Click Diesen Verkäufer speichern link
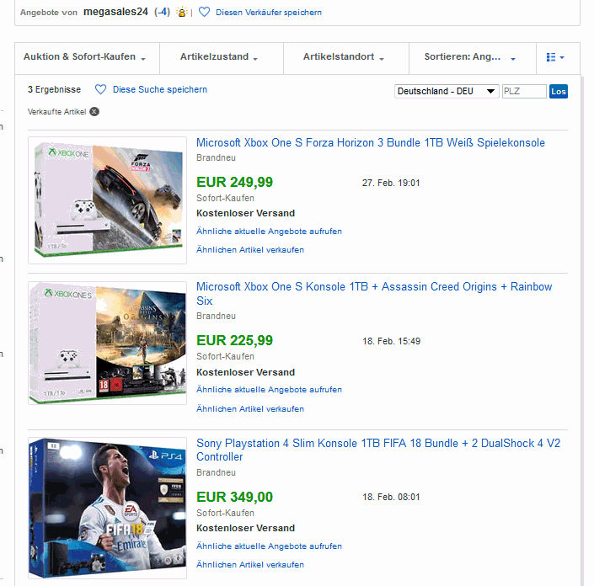 269,13
